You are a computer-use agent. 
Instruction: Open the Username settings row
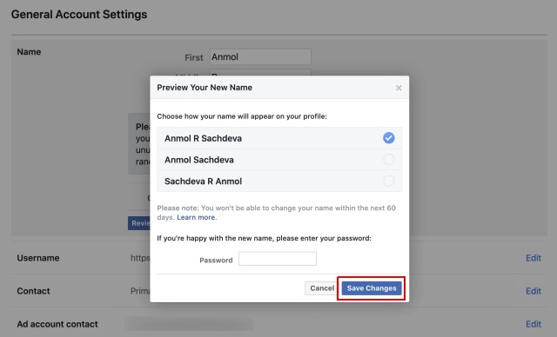[x=279, y=258]
